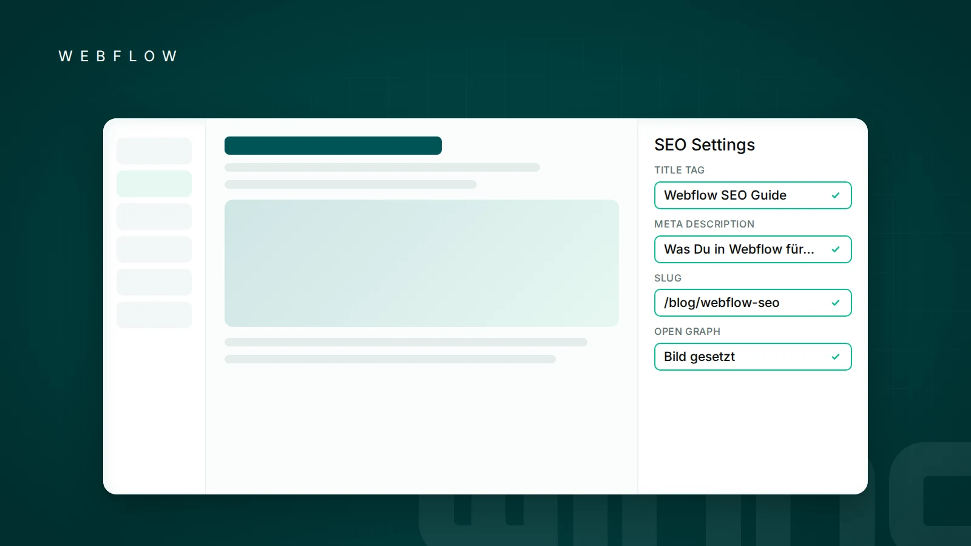The image size is (971, 546).
Task: Click the WEBFLOW logo text
Action: pyautogui.click(x=118, y=56)
